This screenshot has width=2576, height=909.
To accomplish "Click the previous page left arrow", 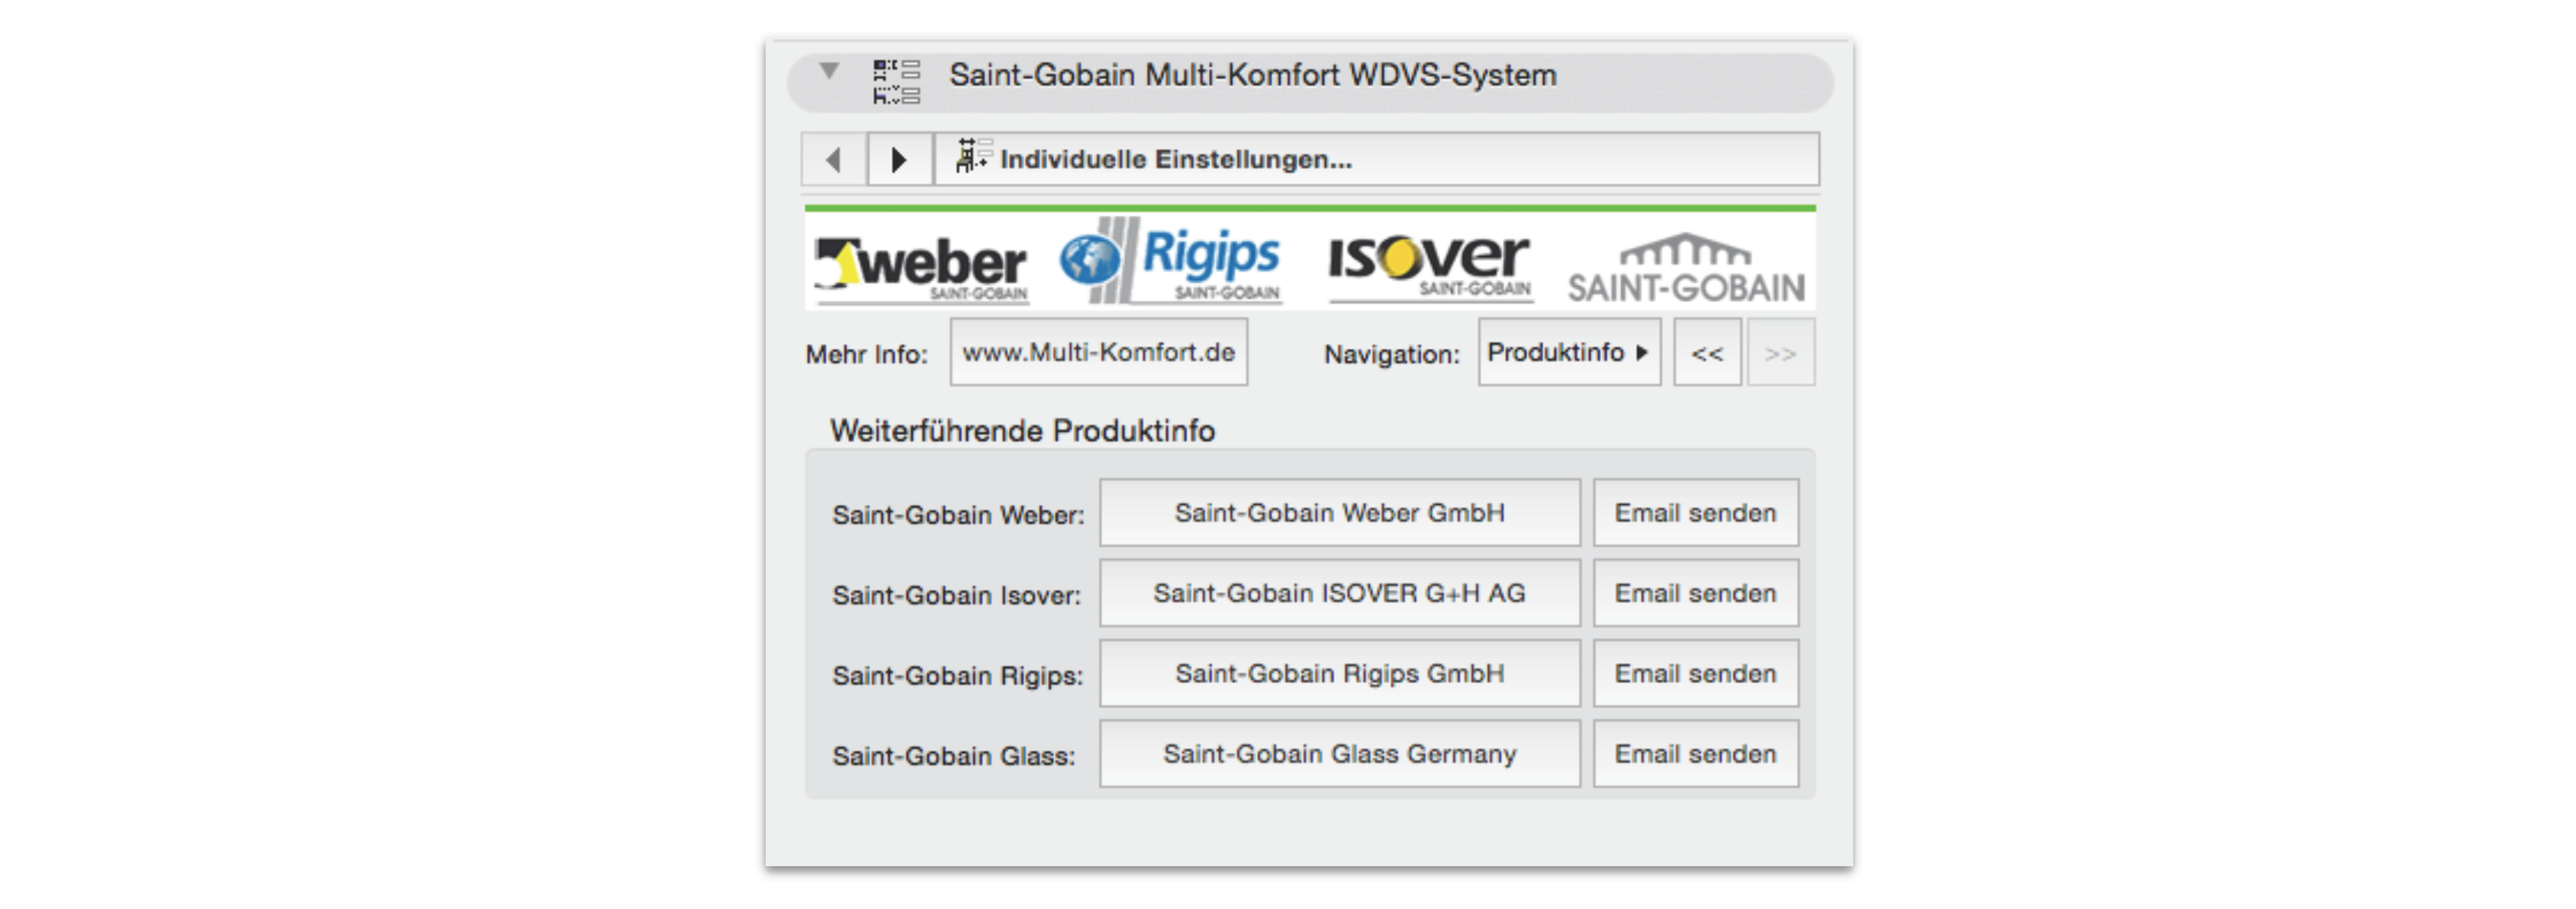I will click(x=834, y=159).
